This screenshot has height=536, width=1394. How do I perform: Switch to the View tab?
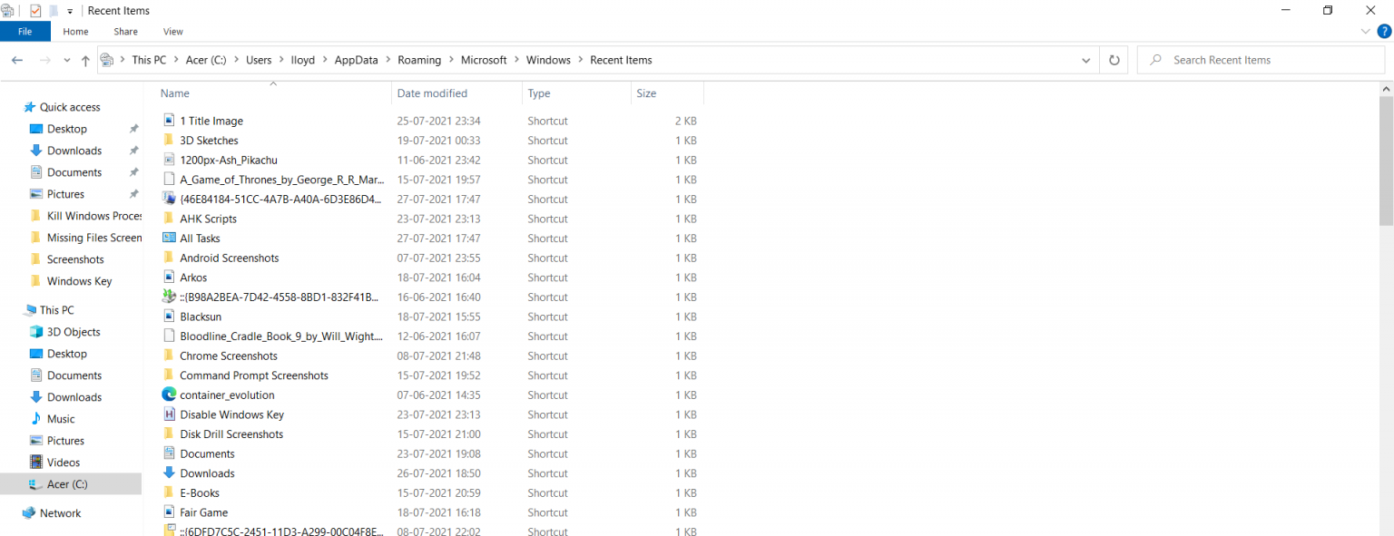pos(172,31)
